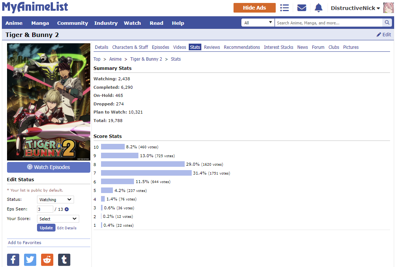Open the Read menu
Screen dimensions: 396x267
pos(156,23)
